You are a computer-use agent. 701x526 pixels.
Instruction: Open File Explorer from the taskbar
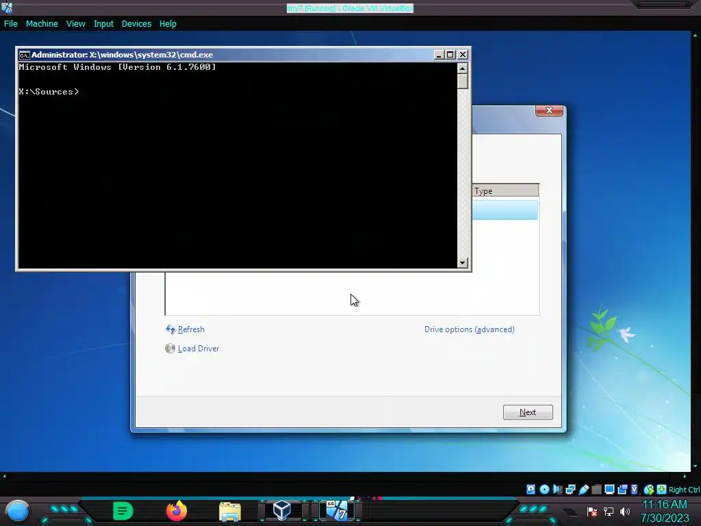coord(230,512)
